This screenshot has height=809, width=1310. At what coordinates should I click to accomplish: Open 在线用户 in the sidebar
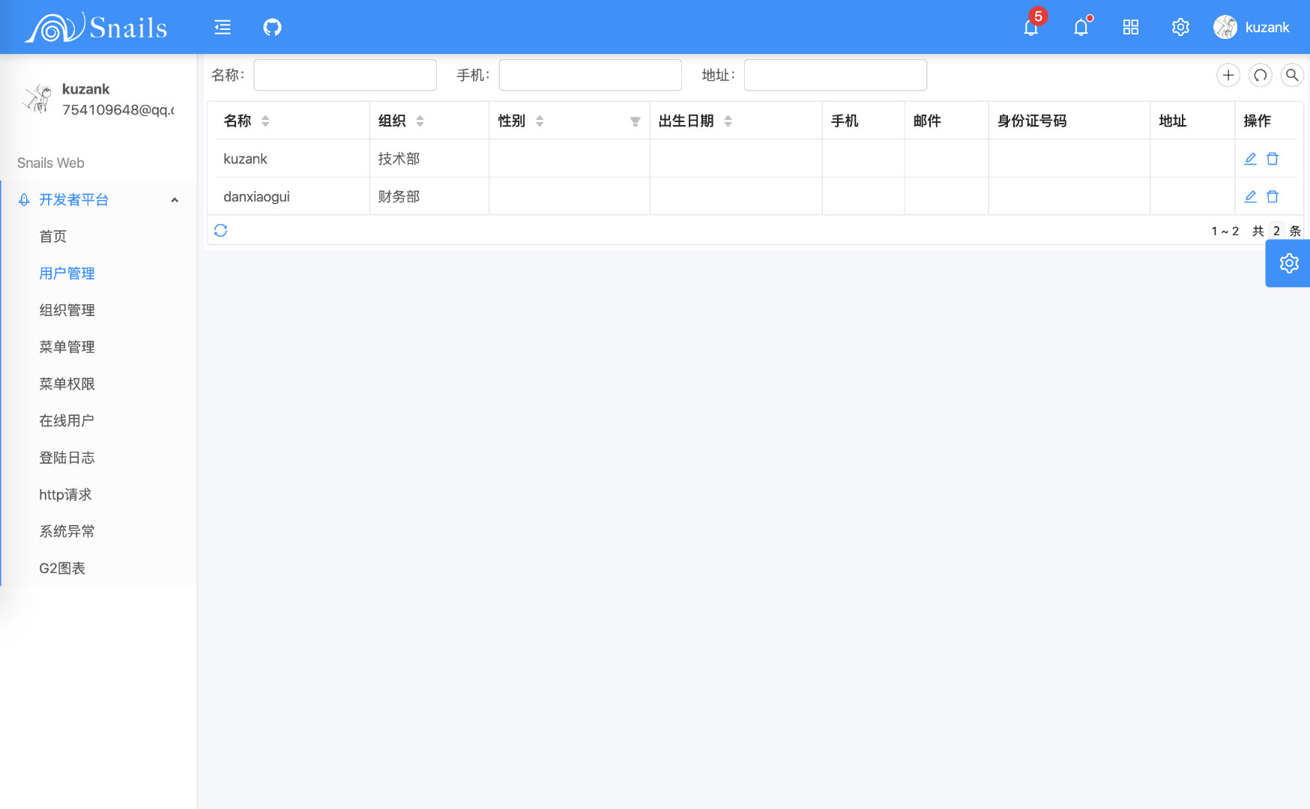point(67,420)
